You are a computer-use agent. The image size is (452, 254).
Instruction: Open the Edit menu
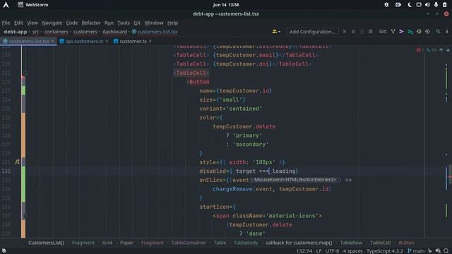[18, 23]
